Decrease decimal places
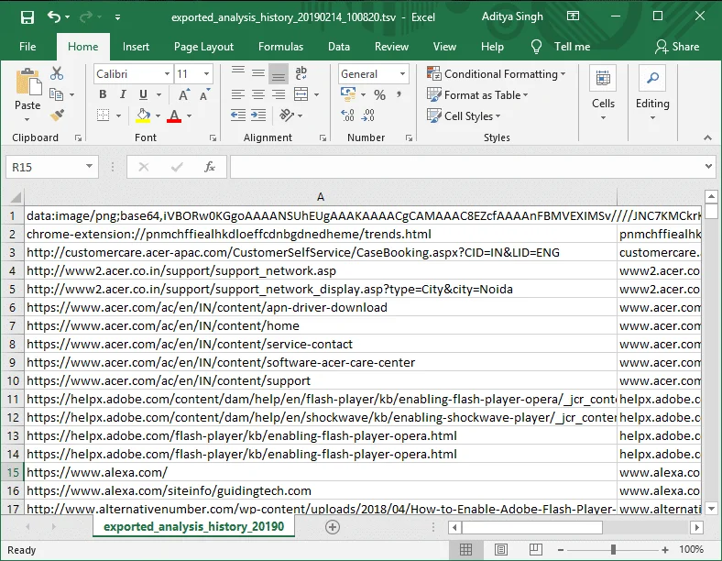The width and height of the screenshot is (722, 561). click(368, 115)
